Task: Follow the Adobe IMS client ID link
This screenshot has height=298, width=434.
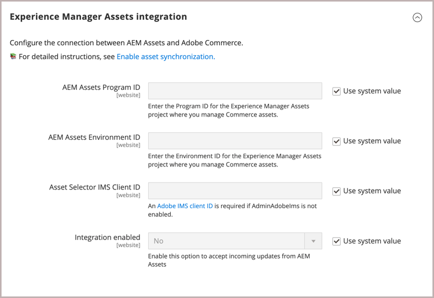Action: click(185, 206)
